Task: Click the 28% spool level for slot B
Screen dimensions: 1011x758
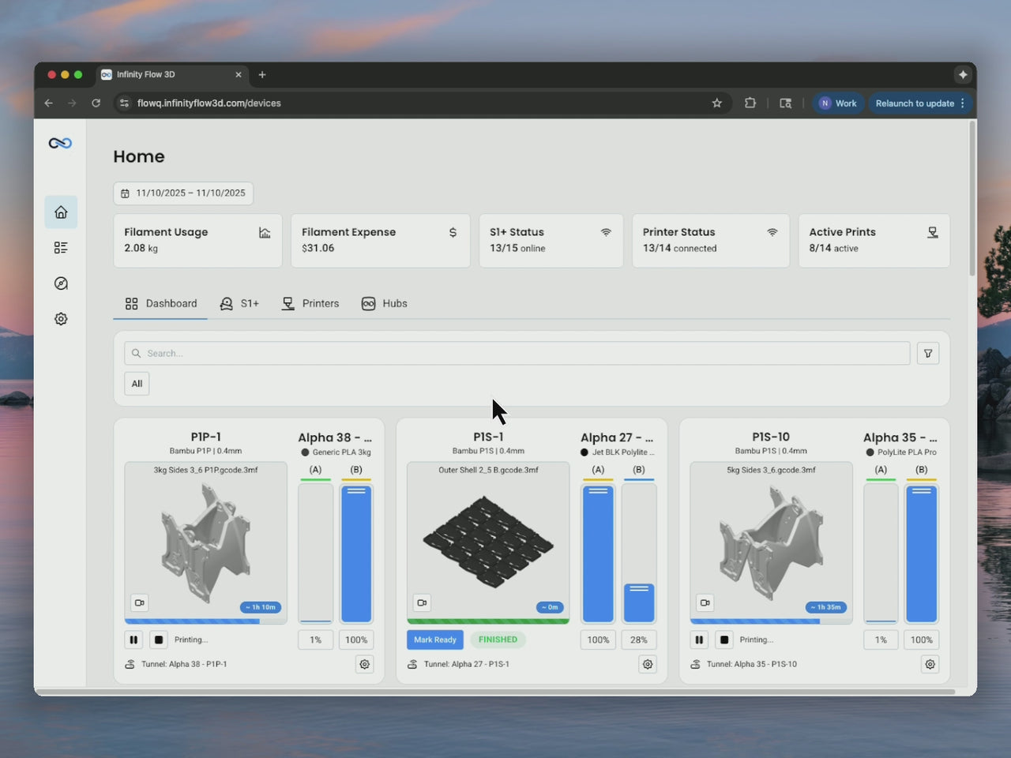Action: coord(638,640)
